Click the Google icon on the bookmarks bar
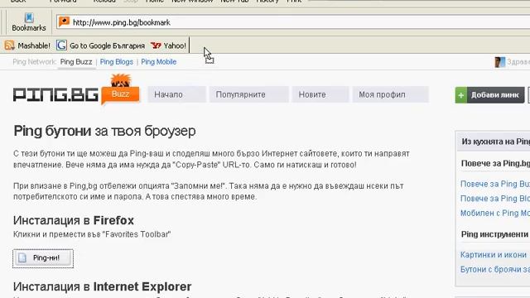This screenshot has width=530, height=298. (x=61, y=45)
